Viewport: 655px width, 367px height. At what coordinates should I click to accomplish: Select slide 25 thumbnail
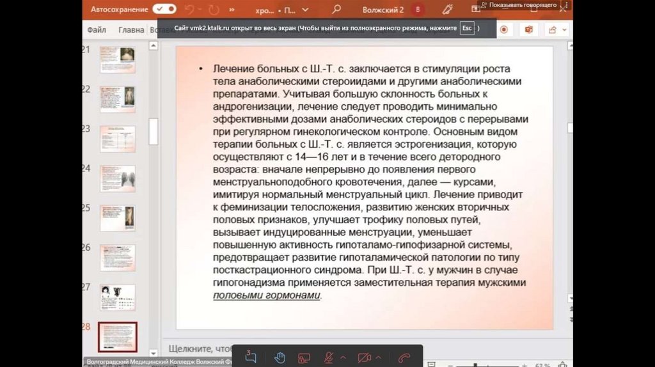tap(117, 217)
